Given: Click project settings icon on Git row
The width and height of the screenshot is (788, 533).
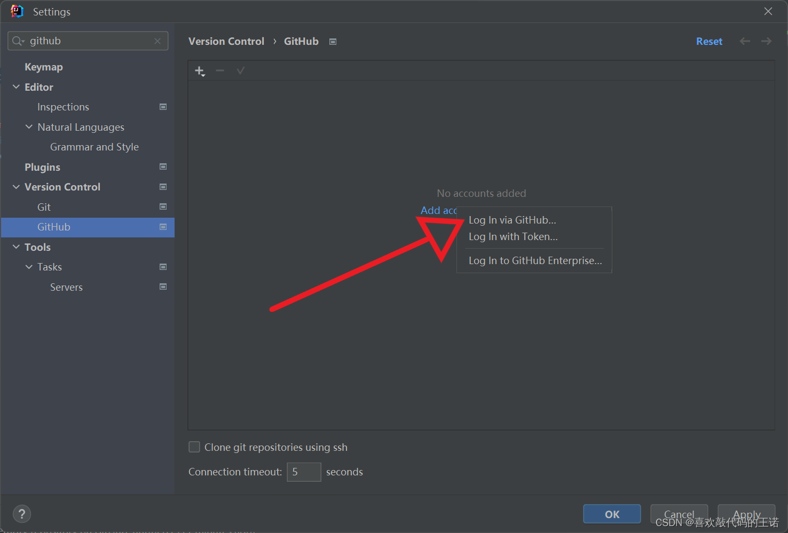Looking at the screenshot, I should [163, 206].
